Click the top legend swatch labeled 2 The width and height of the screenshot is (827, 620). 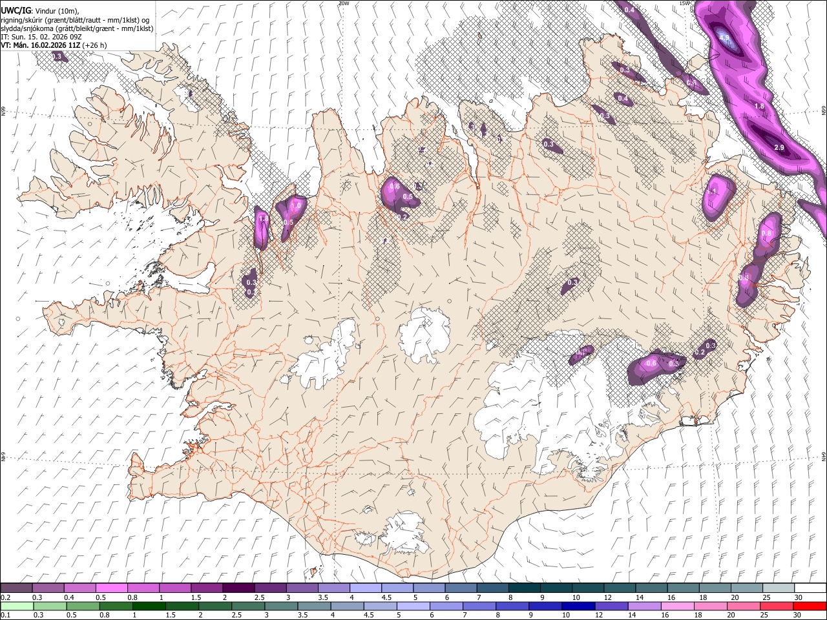(238, 588)
